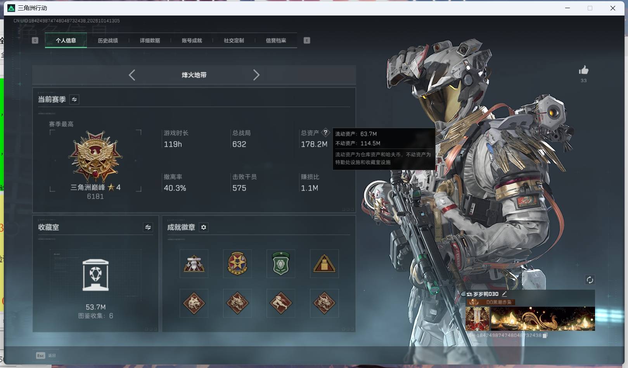Switch to previous game mode with left arrow

tap(132, 75)
